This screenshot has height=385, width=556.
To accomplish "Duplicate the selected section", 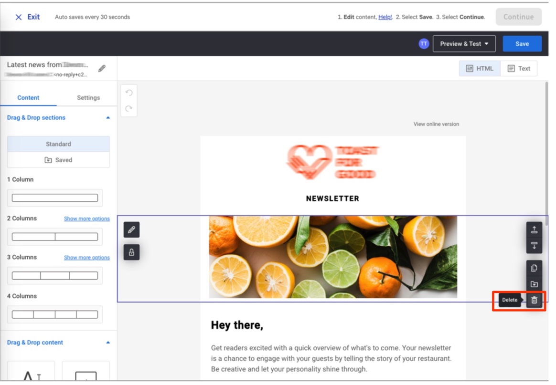I will click(534, 268).
